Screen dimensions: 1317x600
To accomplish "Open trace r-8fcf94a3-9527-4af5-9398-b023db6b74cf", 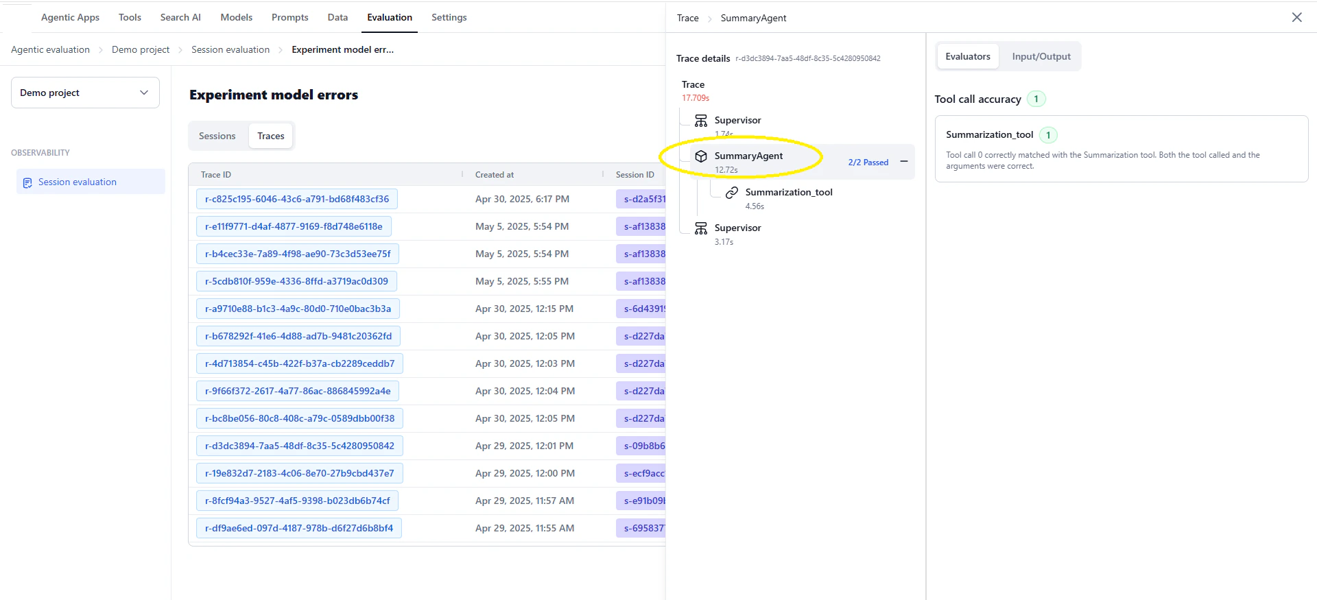I will tap(297, 501).
